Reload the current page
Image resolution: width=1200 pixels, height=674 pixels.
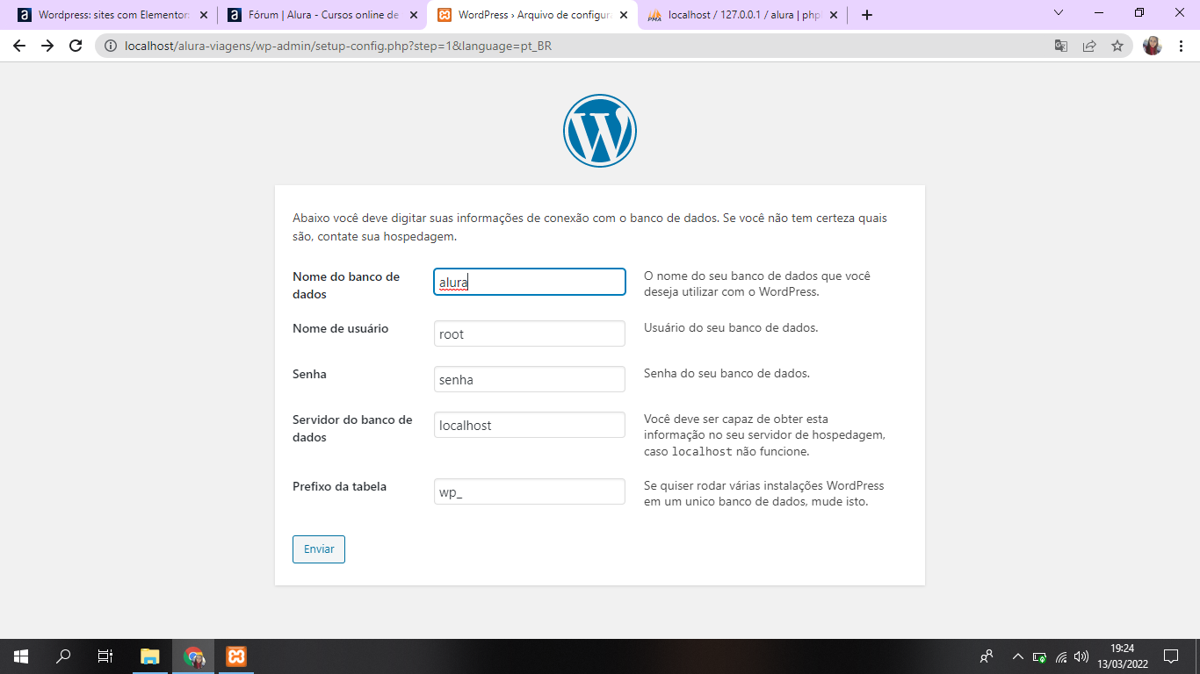pos(76,46)
